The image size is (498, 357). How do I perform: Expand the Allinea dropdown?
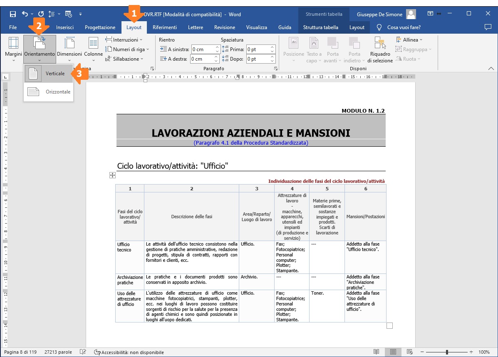coord(409,40)
